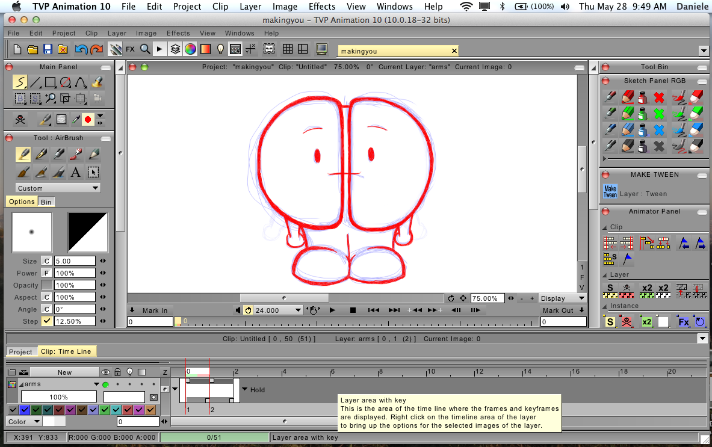Click the light bulb light table icon
Image resolution: width=712 pixels, height=447 pixels.
(x=220, y=49)
